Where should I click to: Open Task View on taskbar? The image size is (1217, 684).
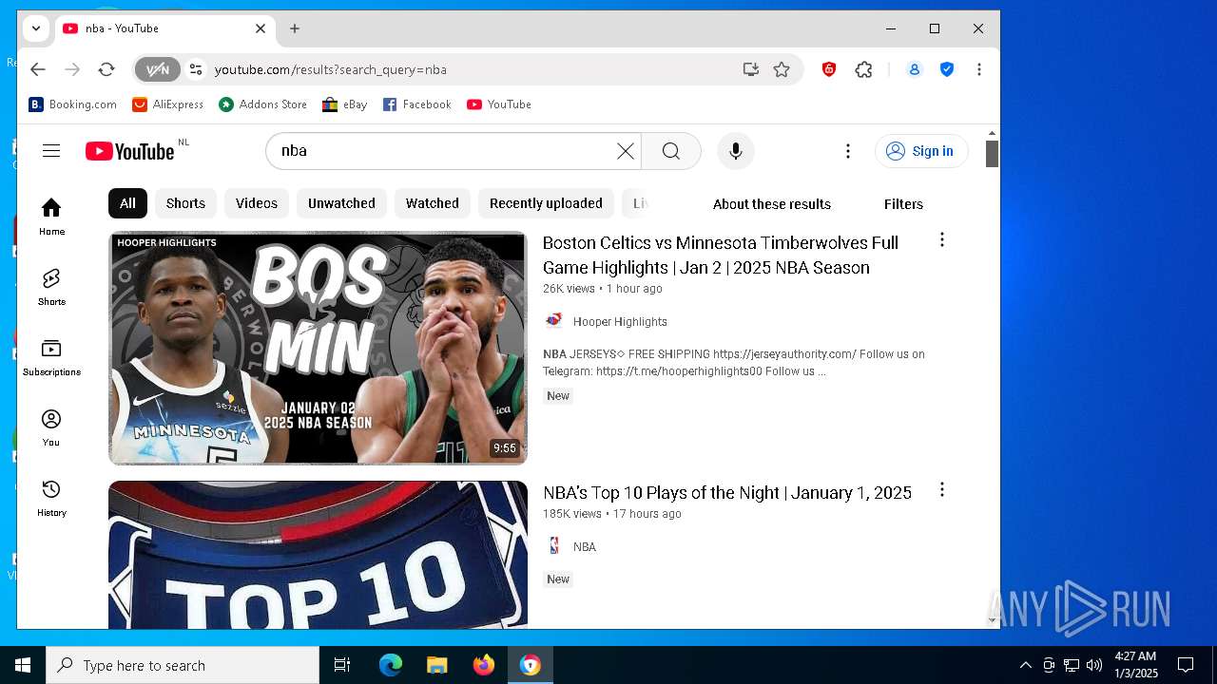tap(342, 665)
